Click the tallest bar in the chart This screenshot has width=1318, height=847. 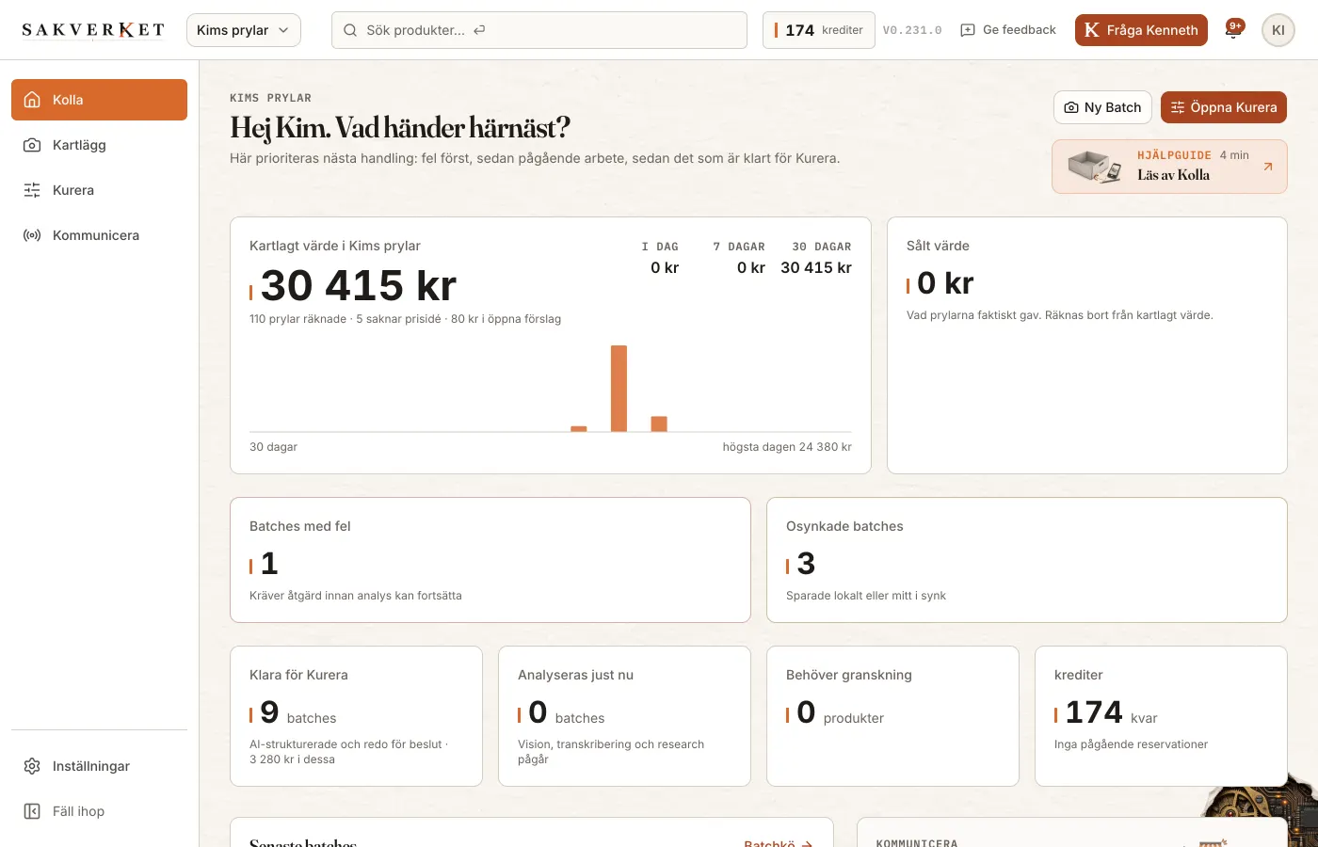[x=619, y=389]
